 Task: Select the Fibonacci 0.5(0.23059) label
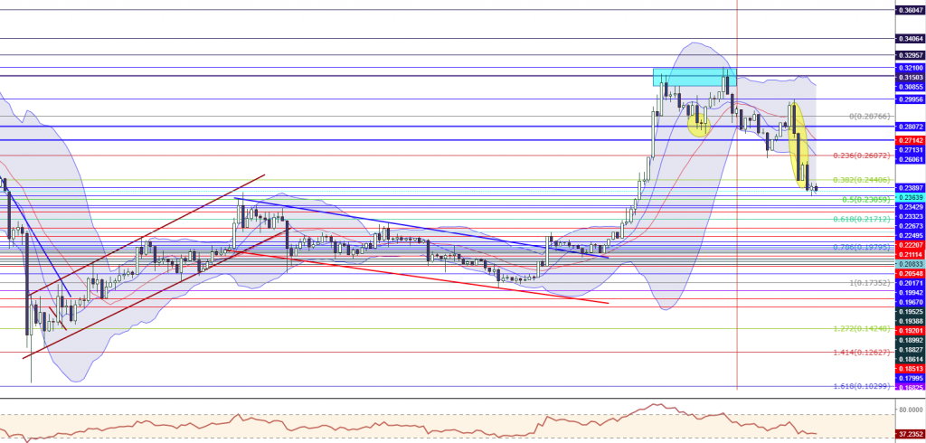[x=865, y=200]
